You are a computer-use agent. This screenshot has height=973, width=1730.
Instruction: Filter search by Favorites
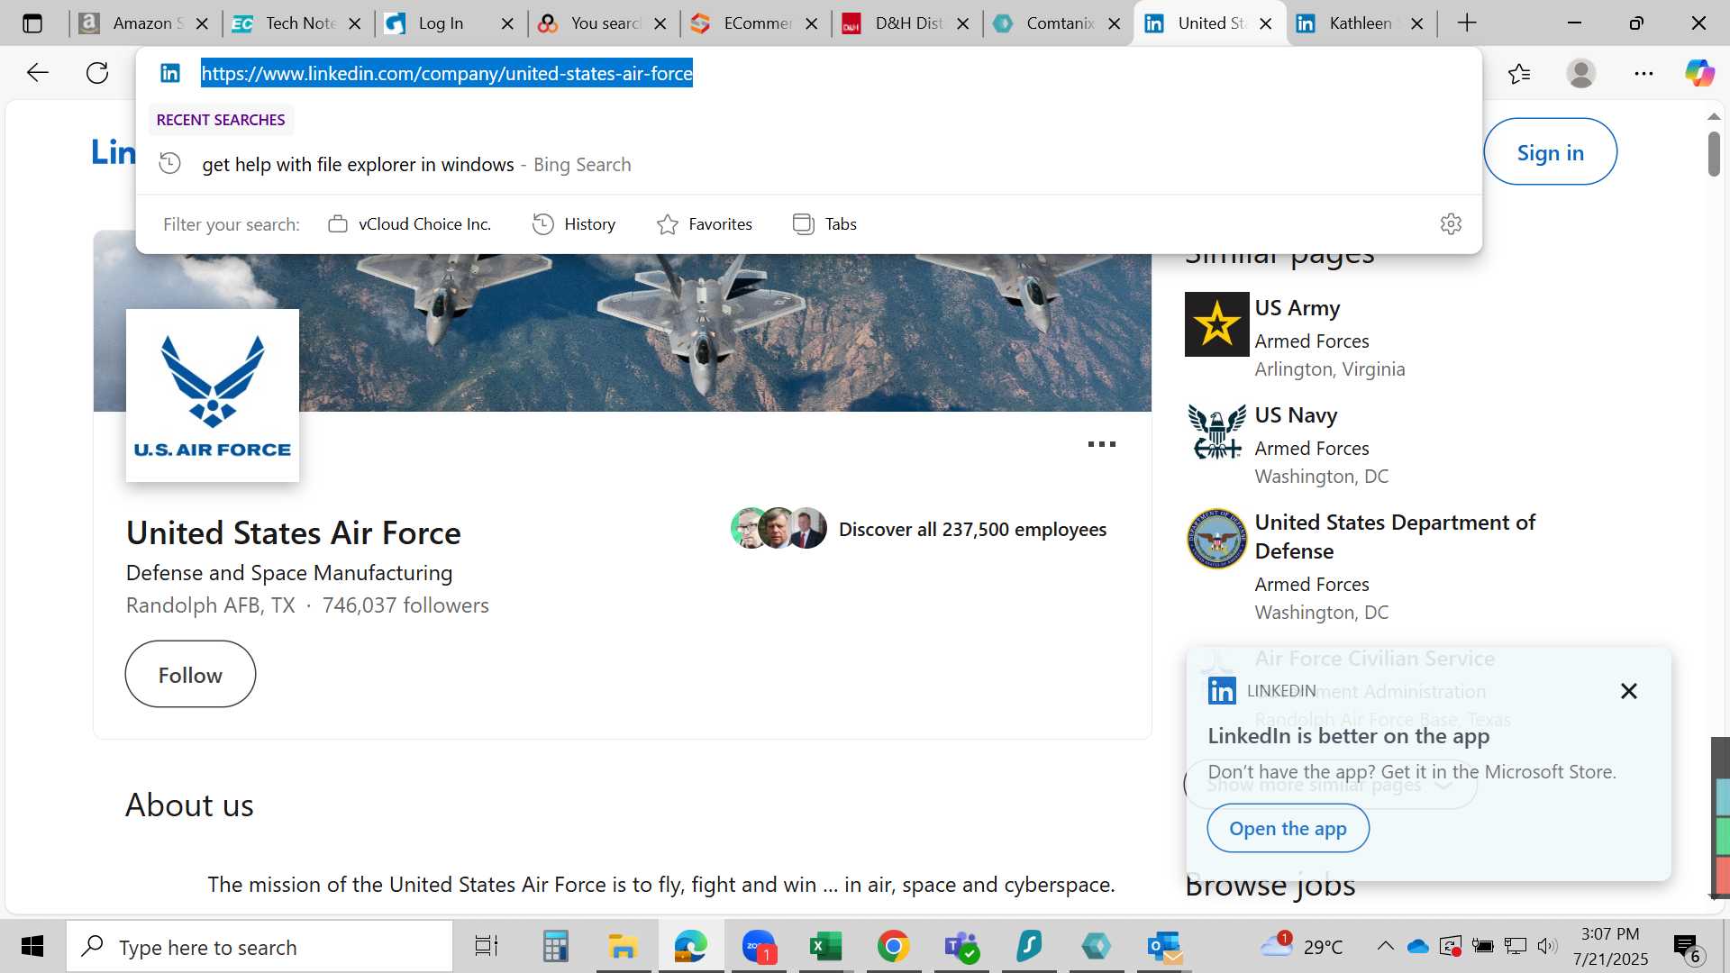point(705,224)
